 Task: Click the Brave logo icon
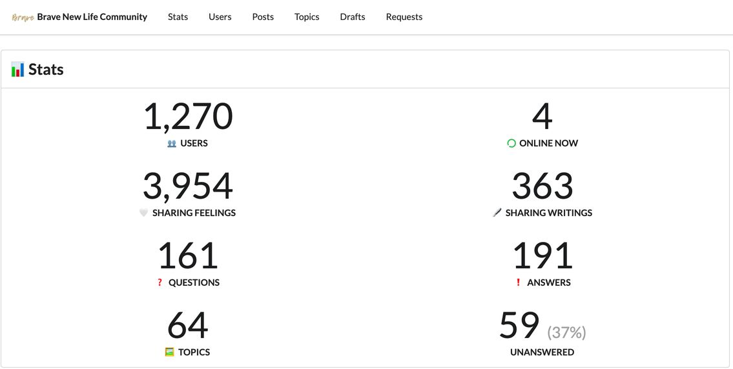point(23,17)
